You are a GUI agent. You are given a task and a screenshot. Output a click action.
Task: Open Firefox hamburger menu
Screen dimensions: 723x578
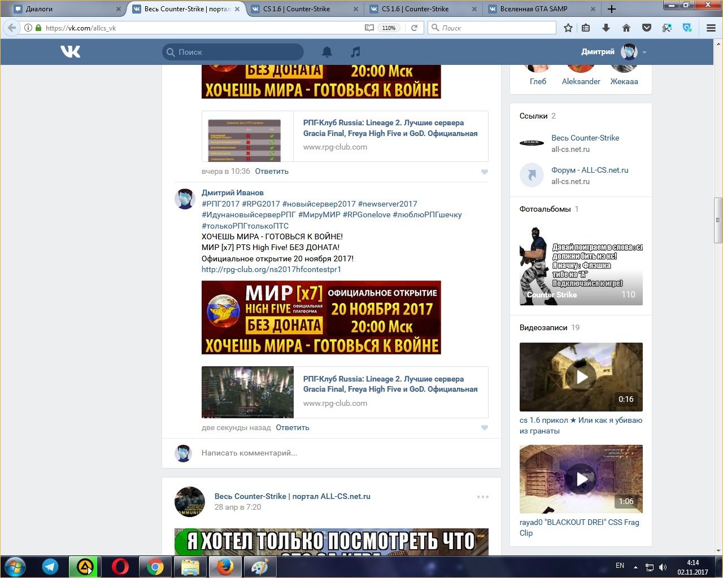[x=711, y=28]
